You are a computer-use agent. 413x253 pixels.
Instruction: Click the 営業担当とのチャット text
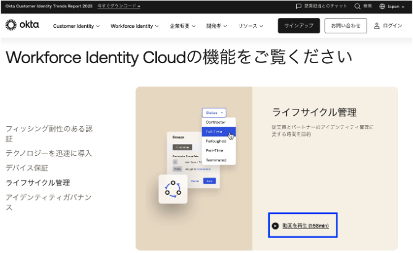click(x=326, y=6)
